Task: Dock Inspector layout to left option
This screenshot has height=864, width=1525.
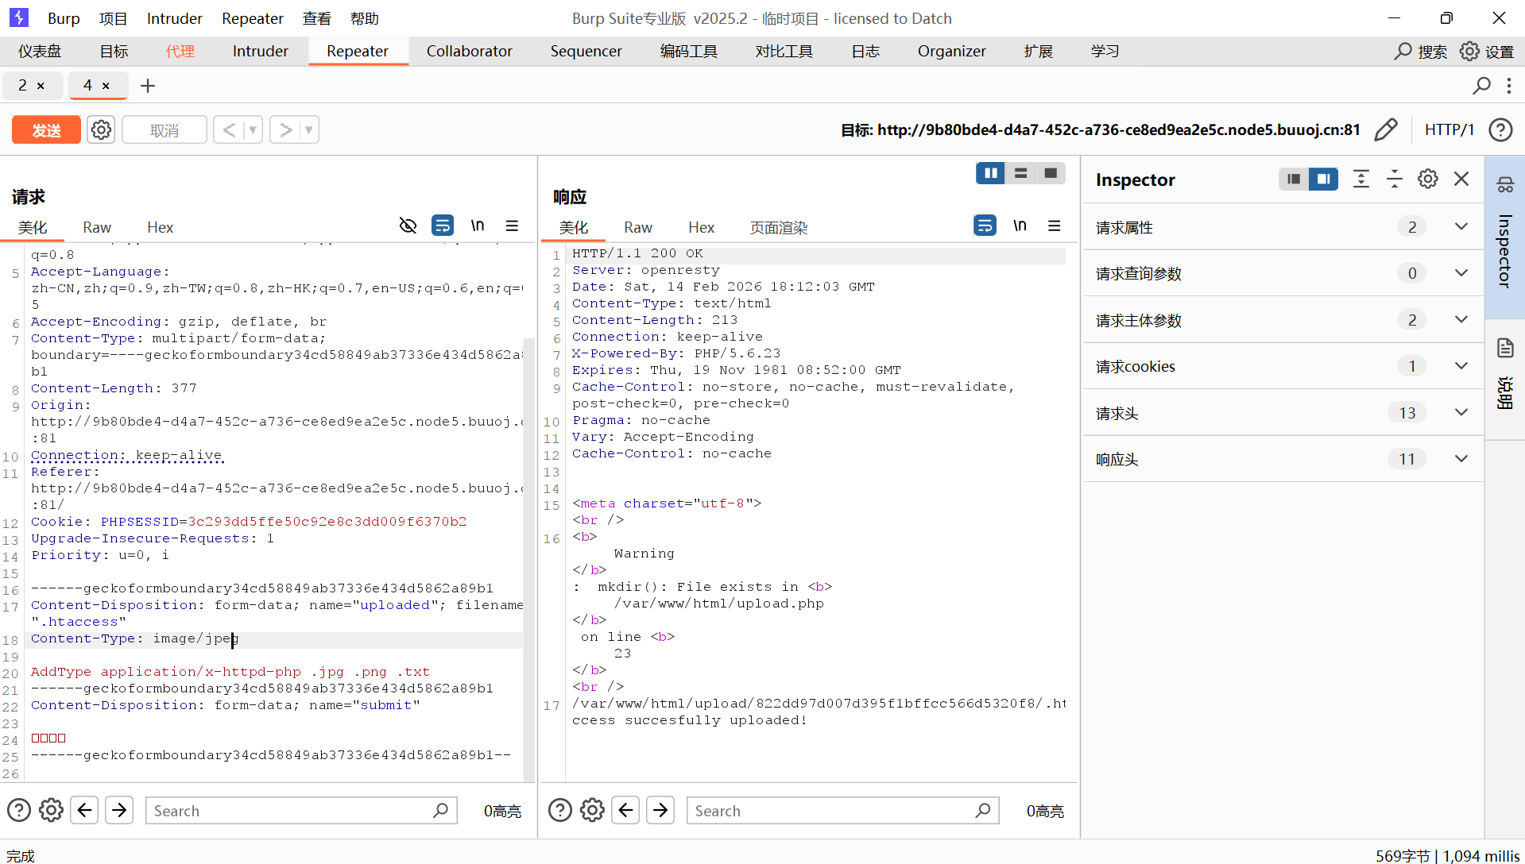Action: 1294,179
